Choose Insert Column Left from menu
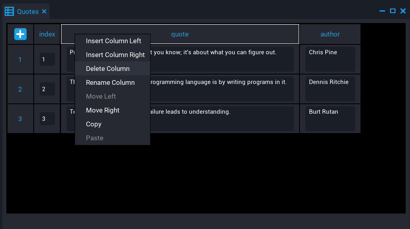Screen dimensions: 410x229 [x=113, y=41]
